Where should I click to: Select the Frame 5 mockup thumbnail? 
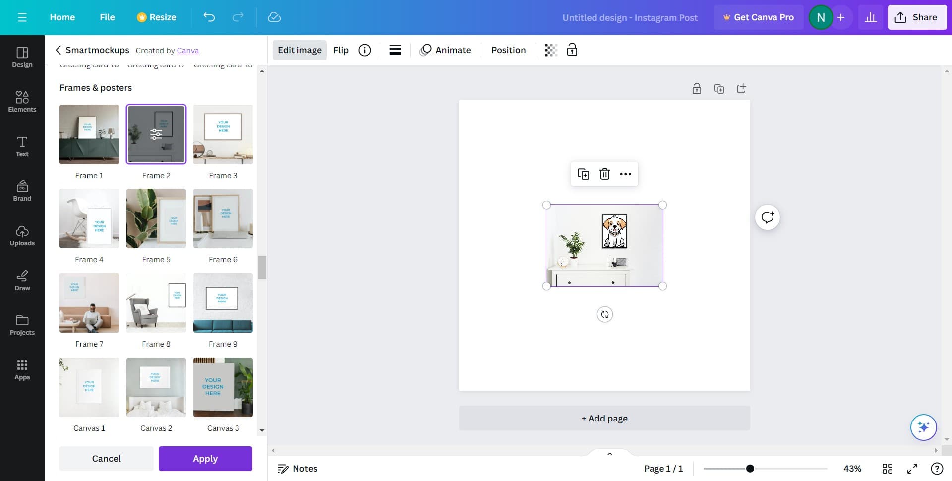click(x=156, y=219)
